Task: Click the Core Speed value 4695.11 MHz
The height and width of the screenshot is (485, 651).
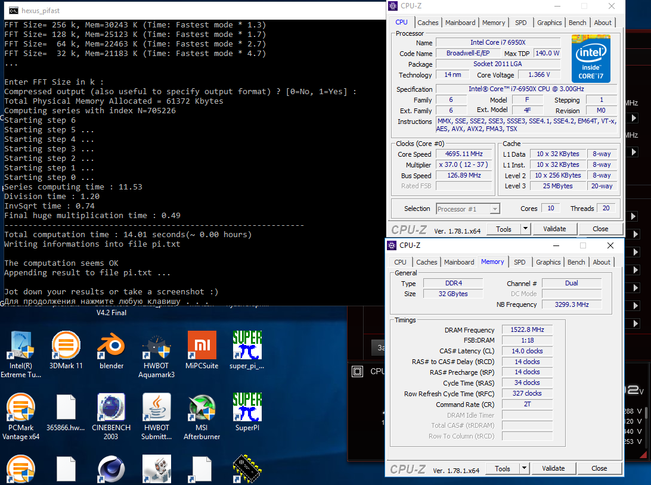Action: click(464, 154)
